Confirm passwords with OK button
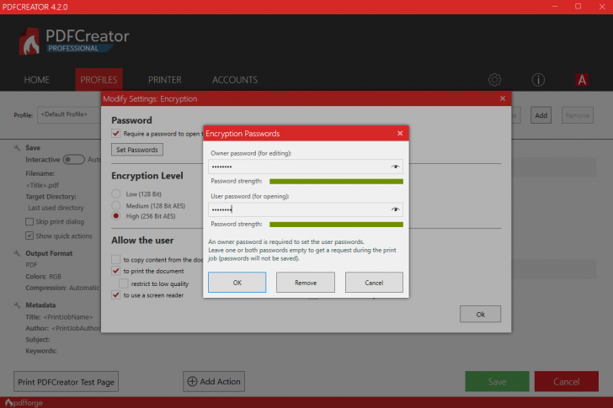 click(x=237, y=283)
